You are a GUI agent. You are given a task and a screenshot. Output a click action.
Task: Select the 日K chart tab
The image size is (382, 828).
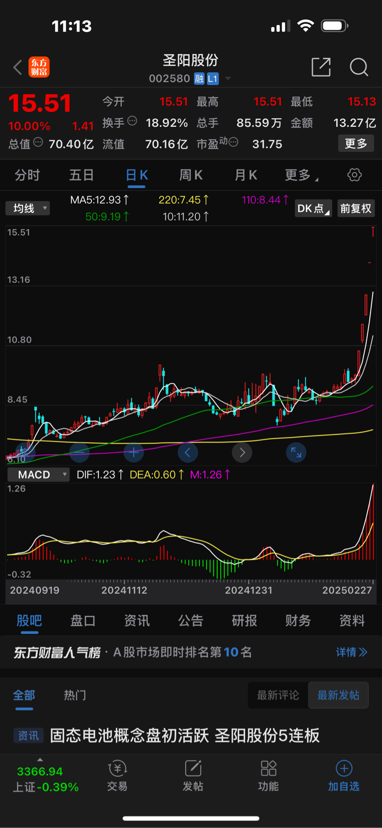pos(136,175)
